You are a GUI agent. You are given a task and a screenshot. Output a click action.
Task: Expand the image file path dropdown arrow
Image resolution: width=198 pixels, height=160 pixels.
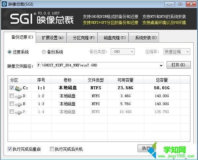coord(161,65)
